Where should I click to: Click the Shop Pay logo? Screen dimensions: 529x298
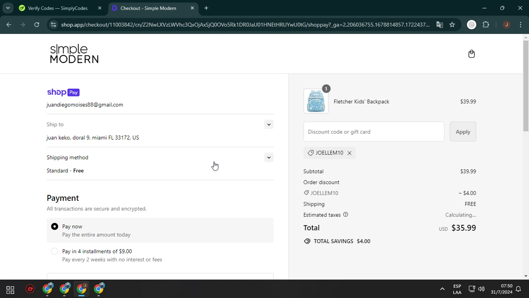pyautogui.click(x=63, y=92)
